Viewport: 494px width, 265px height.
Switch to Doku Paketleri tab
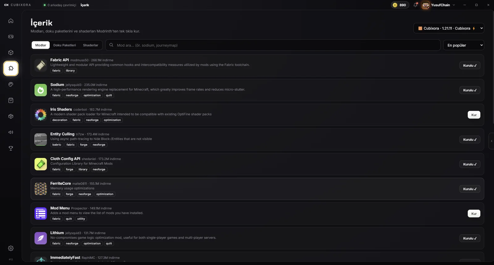(x=65, y=45)
